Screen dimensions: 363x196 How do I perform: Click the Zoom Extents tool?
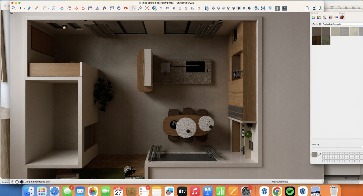(147, 8)
